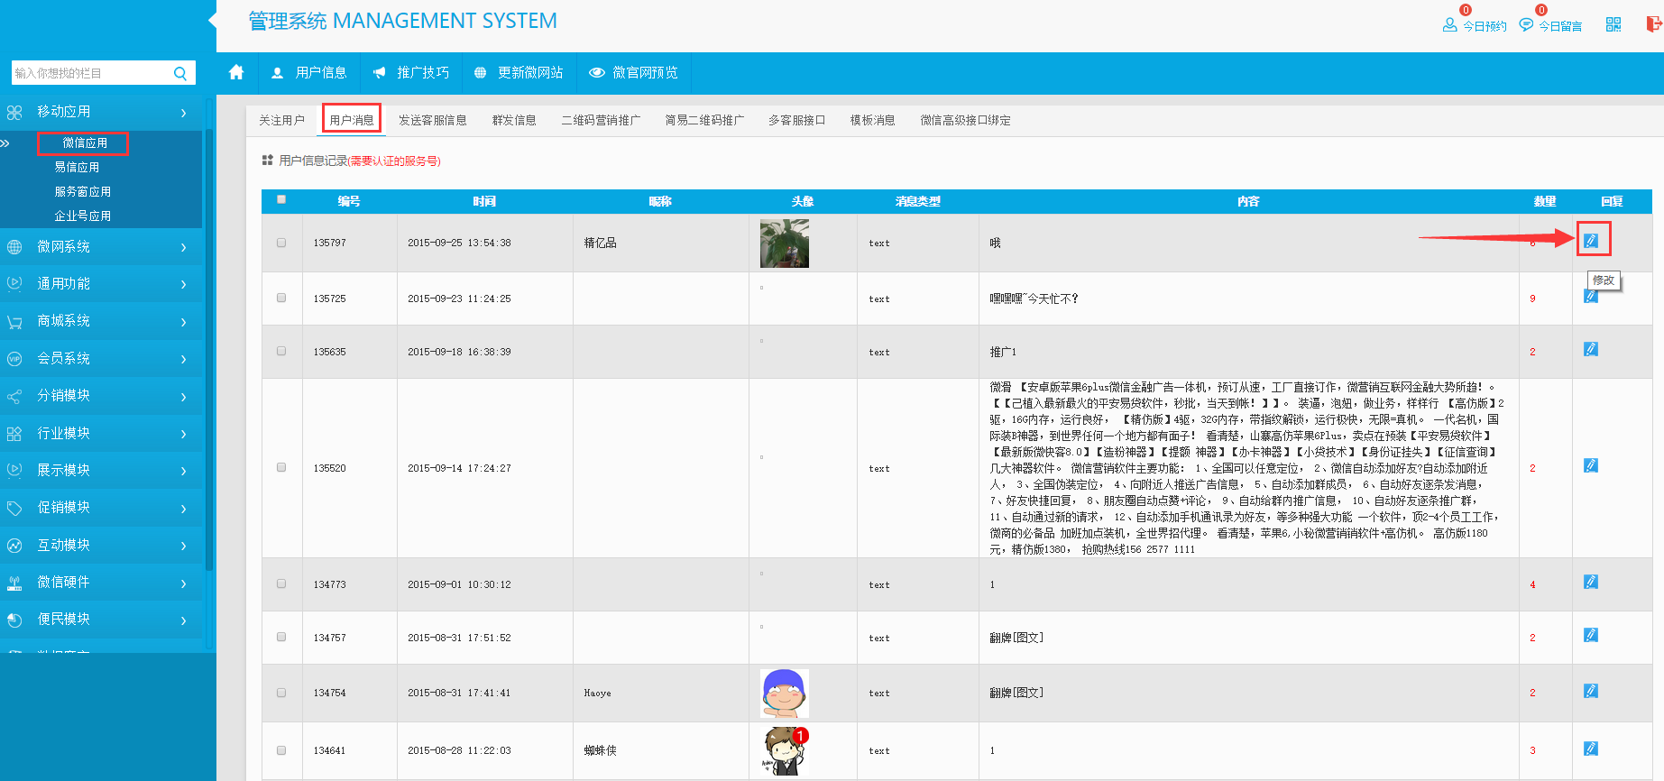Click the 分销模块 share icon

14,396
